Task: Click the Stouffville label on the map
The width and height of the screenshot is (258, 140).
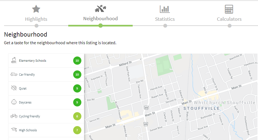Action: (201, 108)
